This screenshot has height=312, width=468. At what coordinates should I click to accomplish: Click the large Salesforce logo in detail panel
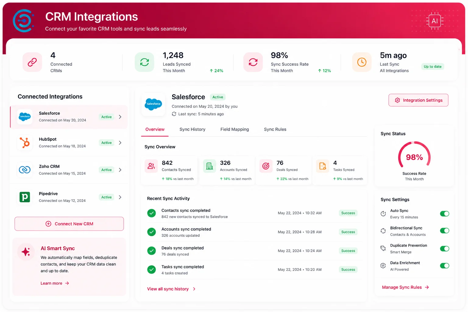pyautogui.click(x=154, y=104)
